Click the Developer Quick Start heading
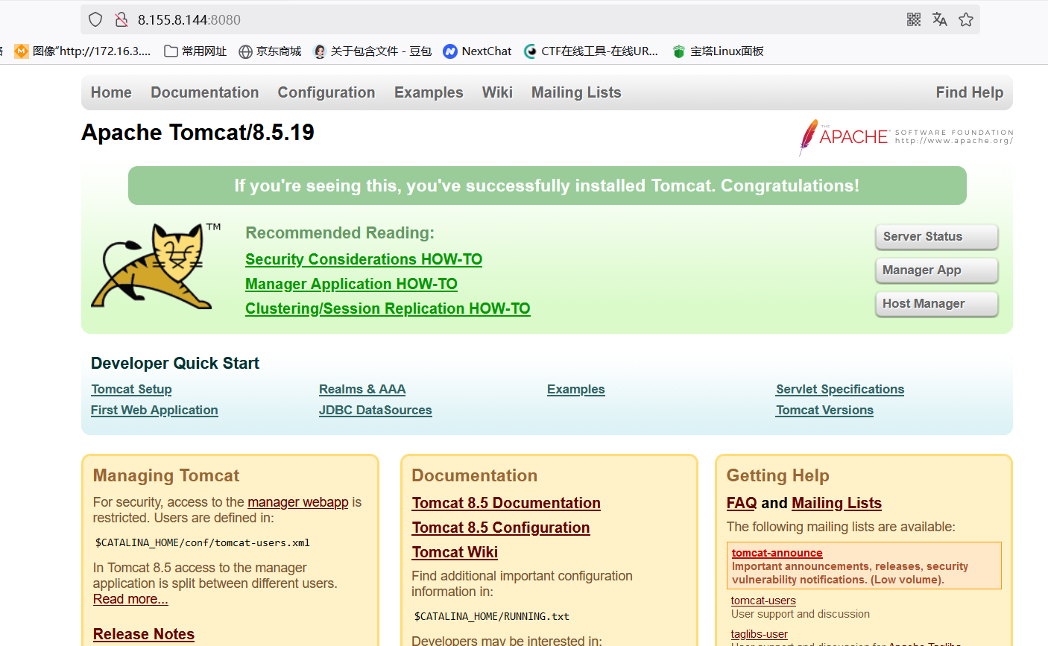This screenshot has width=1048, height=646. pyautogui.click(x=175, y=364)
